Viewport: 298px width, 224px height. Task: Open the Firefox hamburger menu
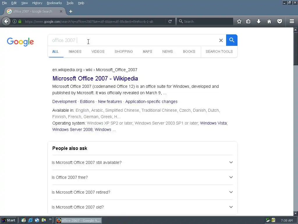[292, 21]
